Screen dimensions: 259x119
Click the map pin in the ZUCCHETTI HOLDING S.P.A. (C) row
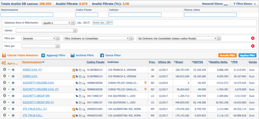pyautogui.click(x=145, y=89)
